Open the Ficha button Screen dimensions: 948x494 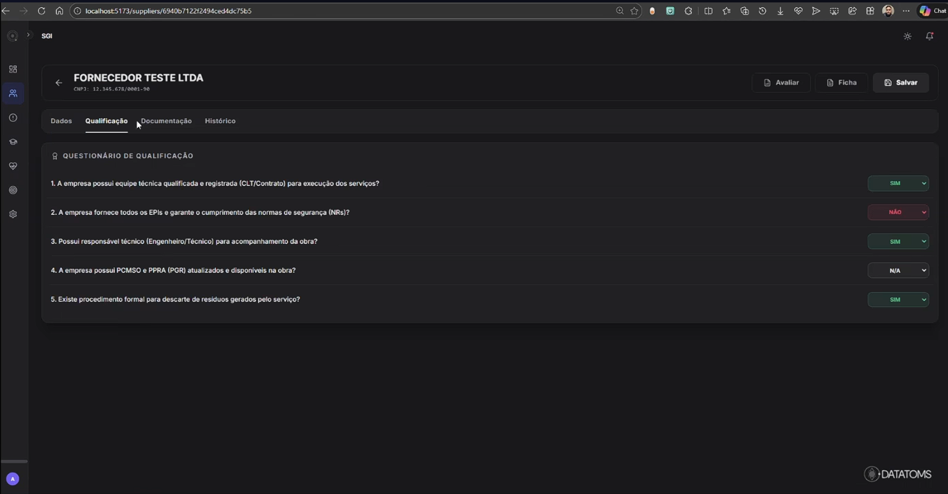(x=841, y=83)
